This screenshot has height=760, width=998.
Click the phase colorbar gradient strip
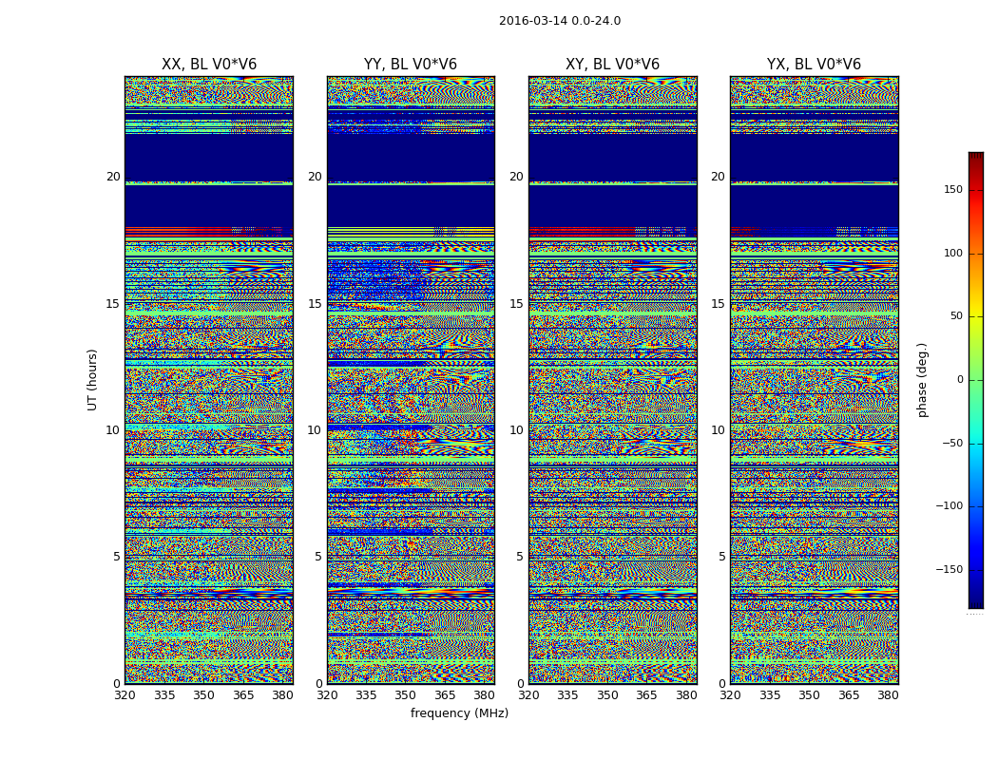pyautogui.click(x=976, y=380)
